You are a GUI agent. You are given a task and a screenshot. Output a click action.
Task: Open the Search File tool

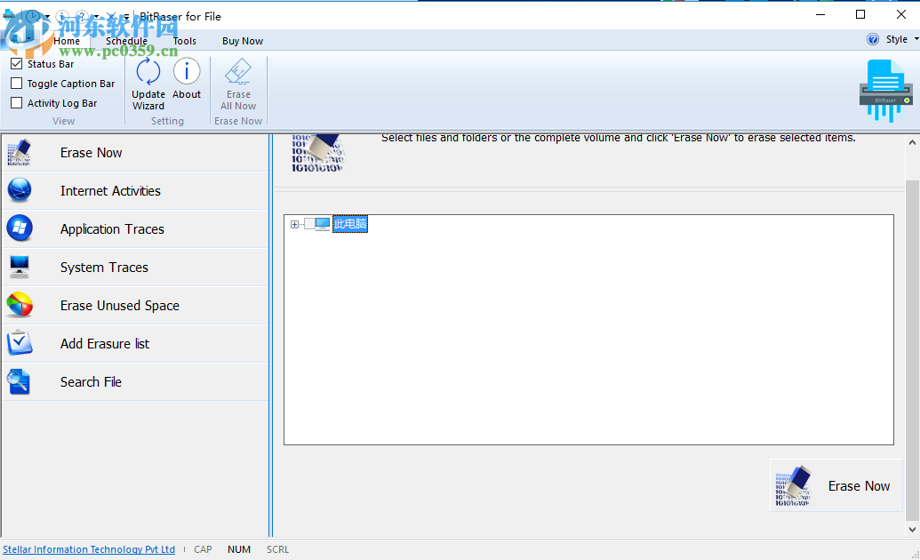coord(91,381)
